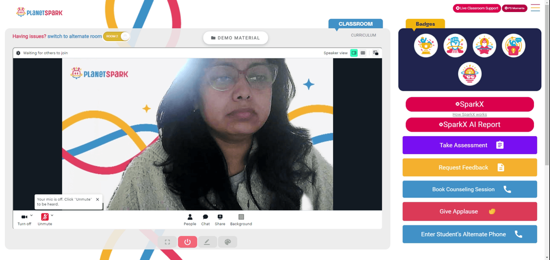Image resolution: width=550 pixels, height=260 pixels.
Task: Click the page vertical scrollbar
Action: coord(548,84)
